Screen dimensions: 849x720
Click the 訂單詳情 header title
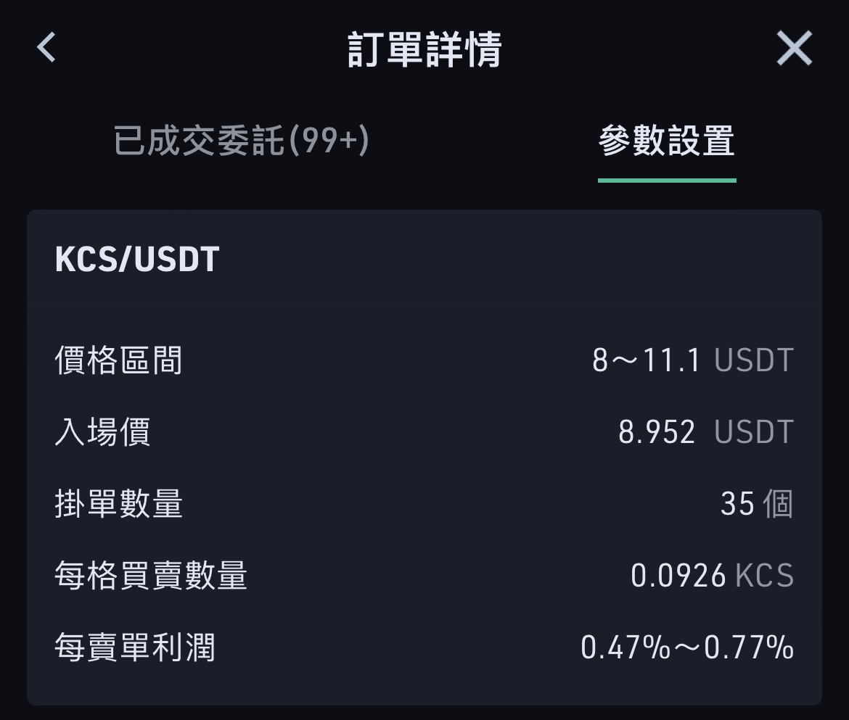click(424, 49)
